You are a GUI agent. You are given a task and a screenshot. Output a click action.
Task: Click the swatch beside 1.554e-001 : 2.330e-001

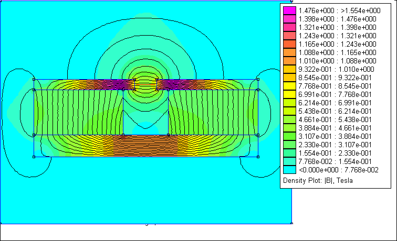(x=289, y=153)
